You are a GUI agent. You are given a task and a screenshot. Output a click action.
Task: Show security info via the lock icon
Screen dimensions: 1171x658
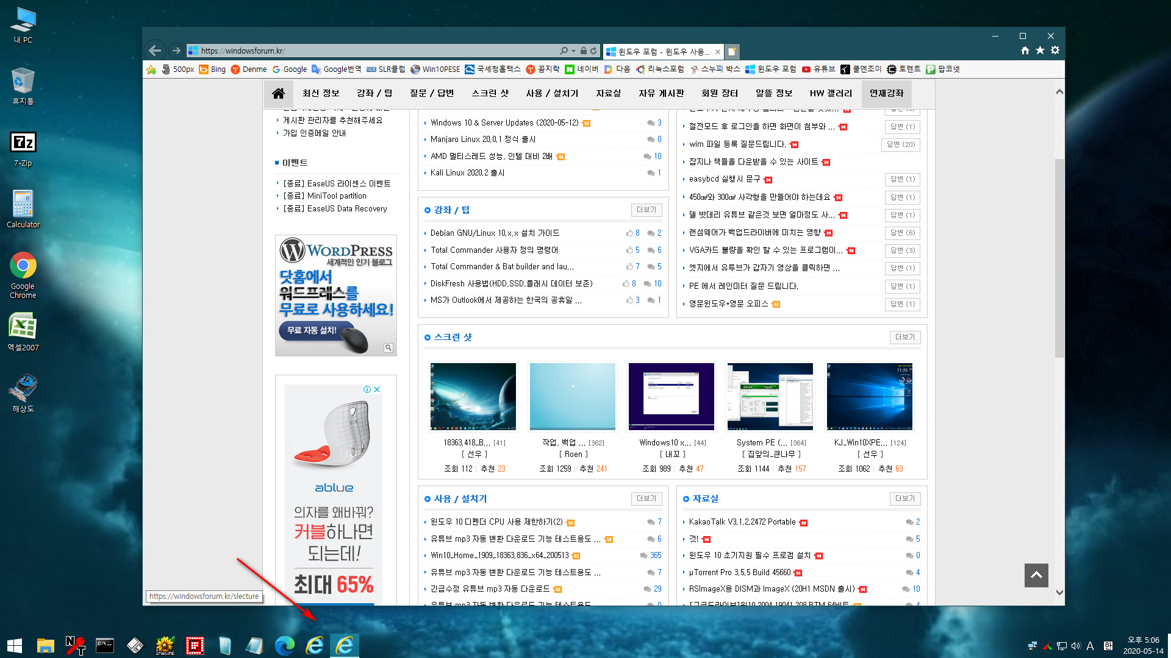(583, 51)
